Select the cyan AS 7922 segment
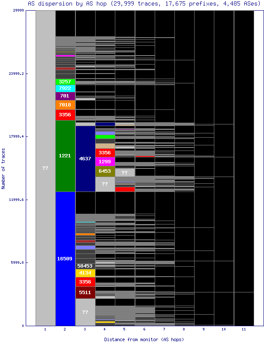The width and height of the screenshot is (264, 342). [x=65, y=88]
